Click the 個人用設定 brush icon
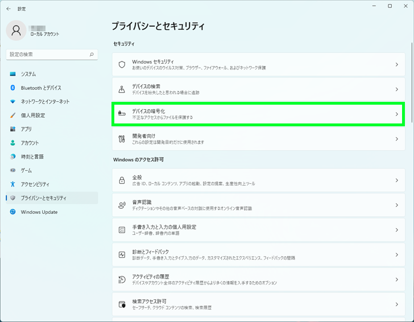The height and width of the screenshot is (322, 414). 13,115
